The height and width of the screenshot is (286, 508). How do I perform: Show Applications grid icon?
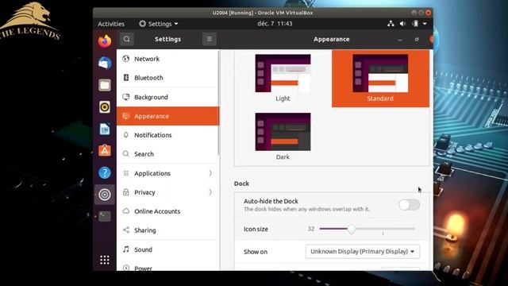click(x=104, y=260)
